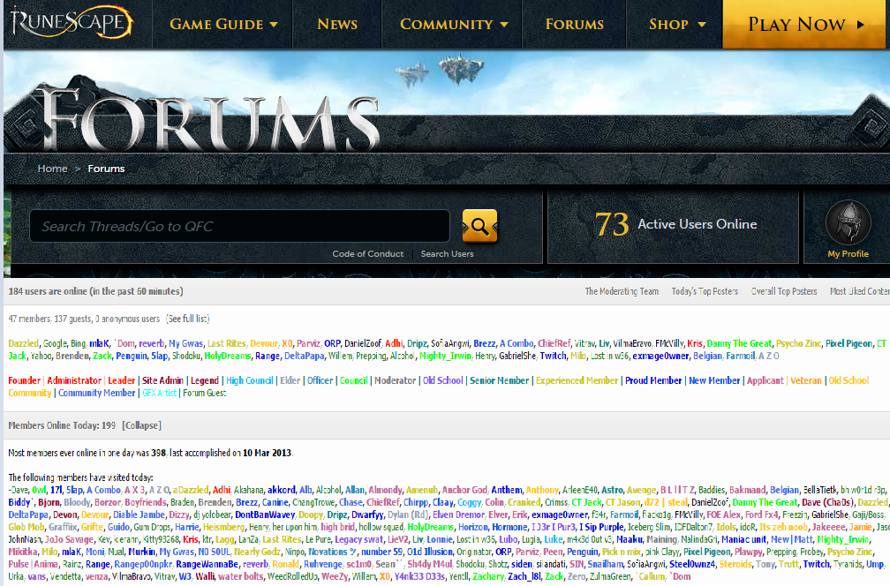Open user Mighty_Irwin in online list
The height and width of the screenshot is (586, 890).
[x=445, y=357]
